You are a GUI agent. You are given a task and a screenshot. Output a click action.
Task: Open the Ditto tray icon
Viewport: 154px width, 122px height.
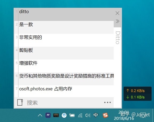tap(48, 115)
